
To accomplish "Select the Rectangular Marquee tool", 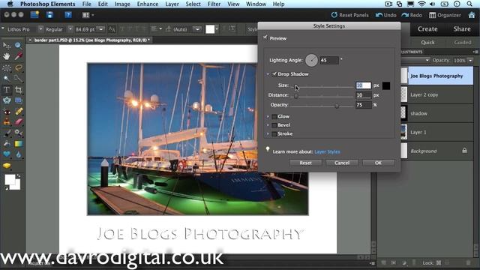I will pyautogui.click(x=7, y=67).
